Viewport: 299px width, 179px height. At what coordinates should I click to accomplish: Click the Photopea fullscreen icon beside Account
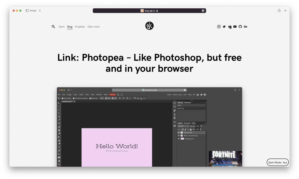click(121, 94)
